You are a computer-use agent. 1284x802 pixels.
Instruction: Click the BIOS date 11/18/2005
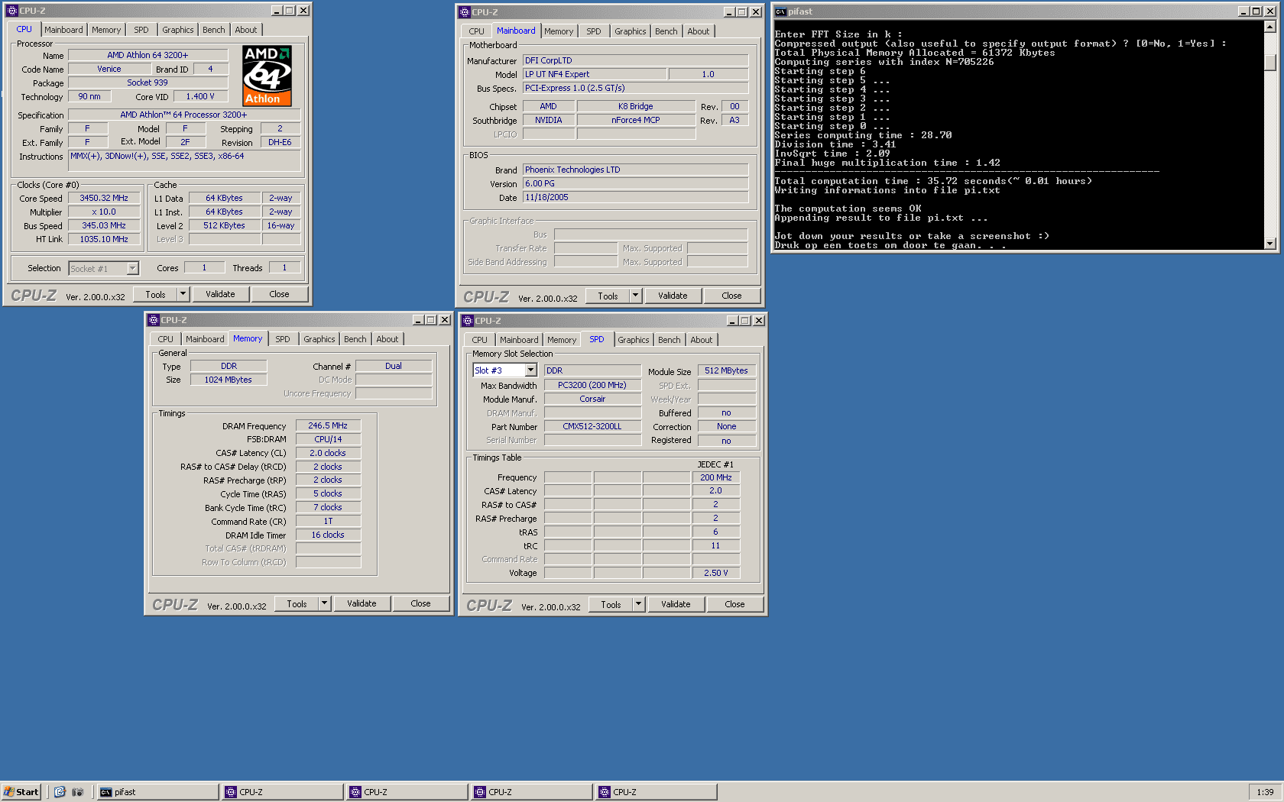[636, 197]
